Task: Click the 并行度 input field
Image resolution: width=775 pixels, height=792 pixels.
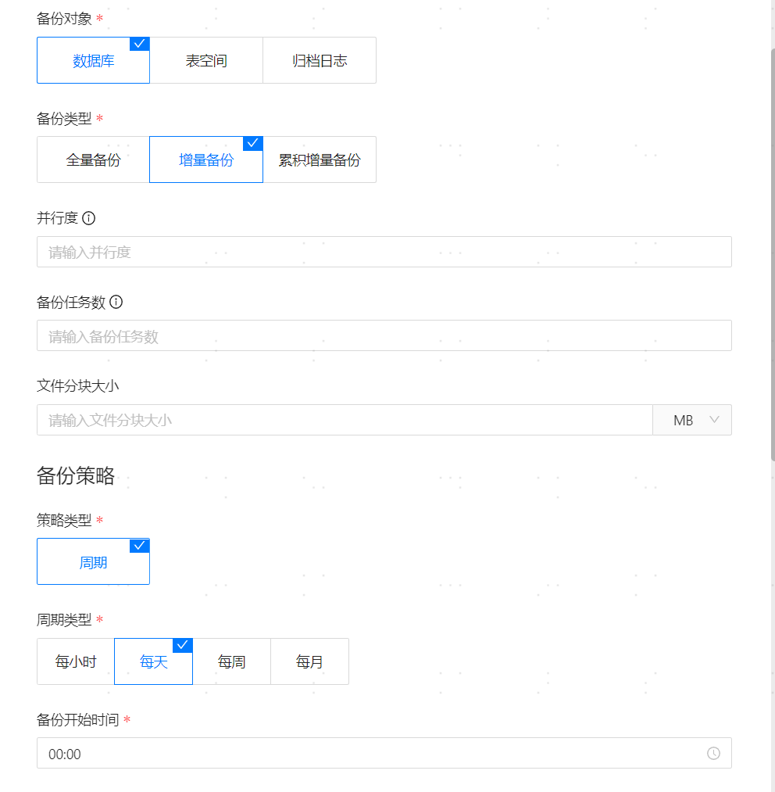Action: point(384,253)
